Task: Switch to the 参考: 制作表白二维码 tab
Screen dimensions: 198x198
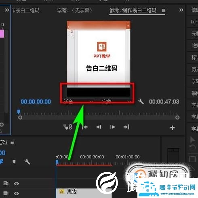Action: coord(133,11)
